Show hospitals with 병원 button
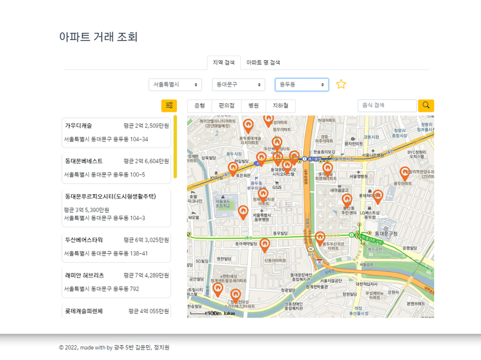Image resolution: width=481 pixels, height=360 pixels. tap(253, 106)
